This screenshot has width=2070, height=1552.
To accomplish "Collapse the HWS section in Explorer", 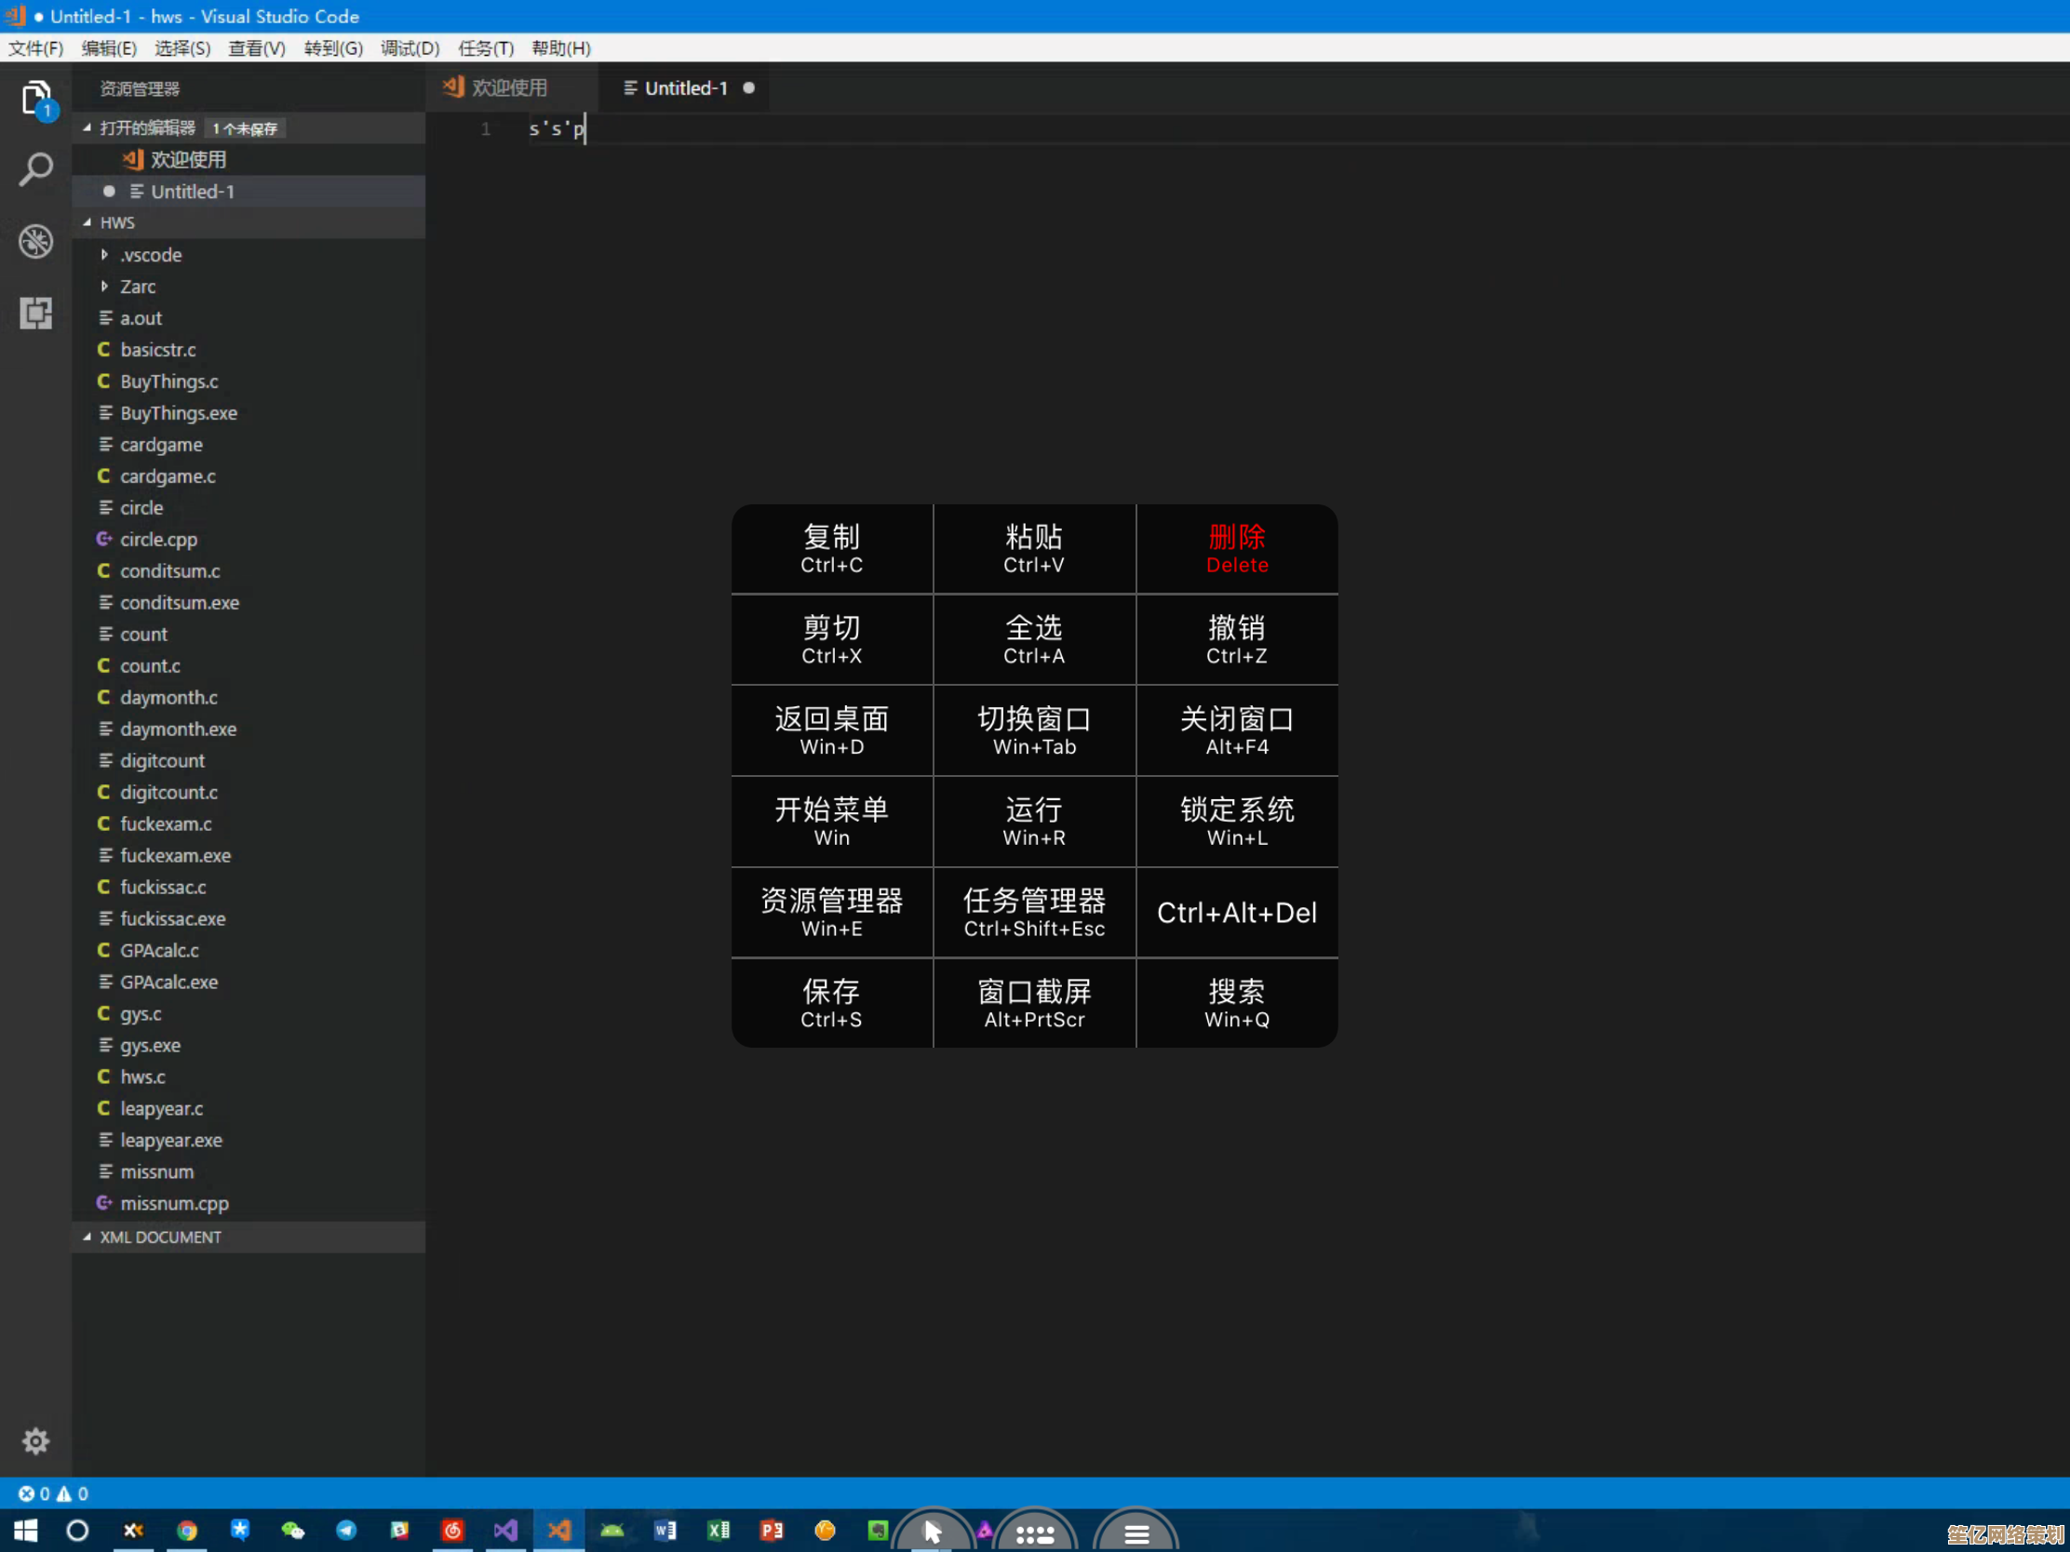I will pyautogui.click(x=117, y=222).
